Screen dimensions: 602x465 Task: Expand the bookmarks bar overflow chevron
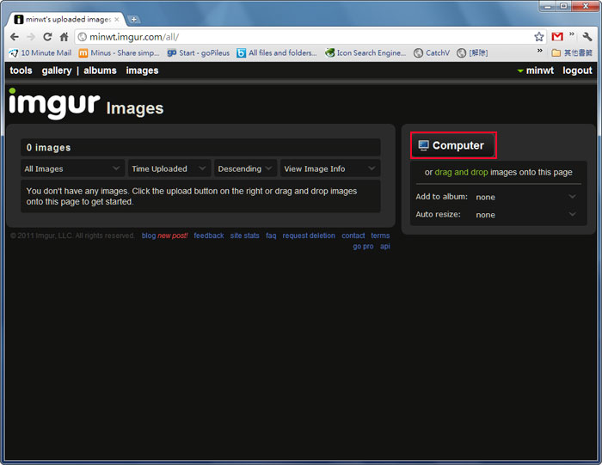540,51
